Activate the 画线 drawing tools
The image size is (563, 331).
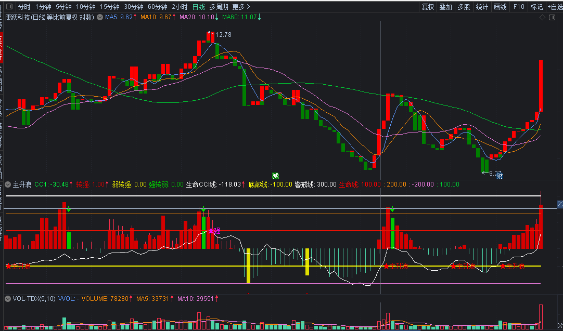click(500, 7)
